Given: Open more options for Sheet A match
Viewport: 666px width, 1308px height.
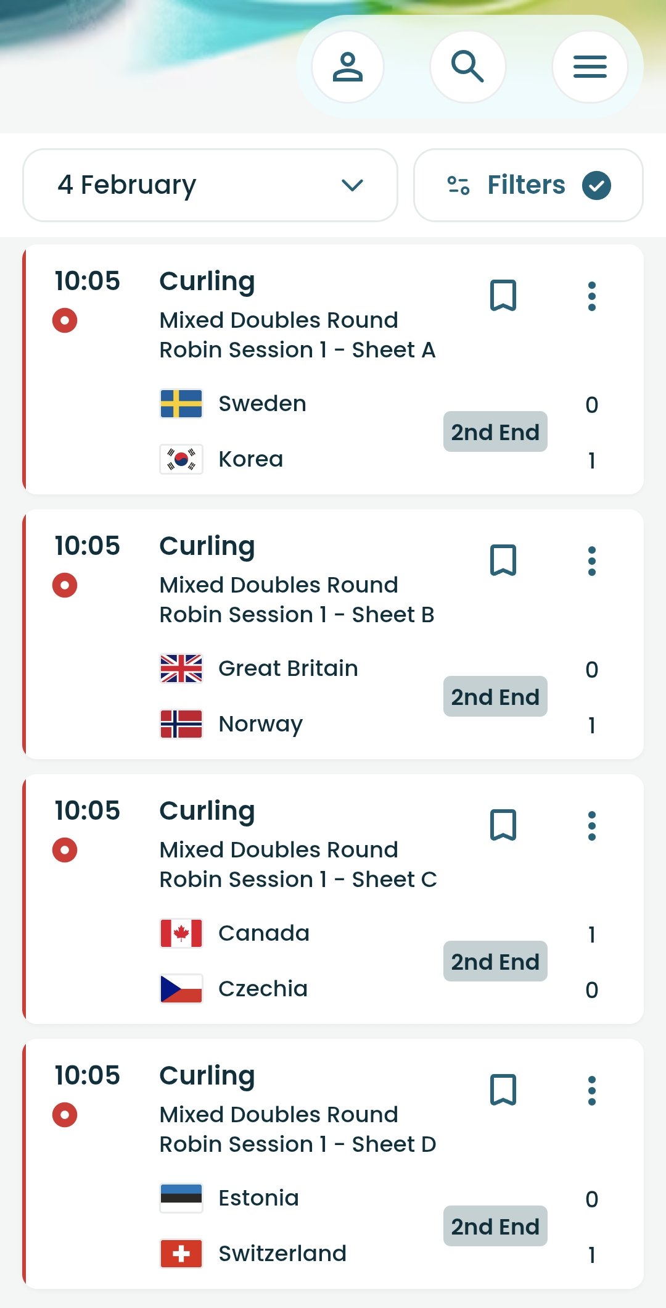Looking at the screenshot, I should pos(592,296).
